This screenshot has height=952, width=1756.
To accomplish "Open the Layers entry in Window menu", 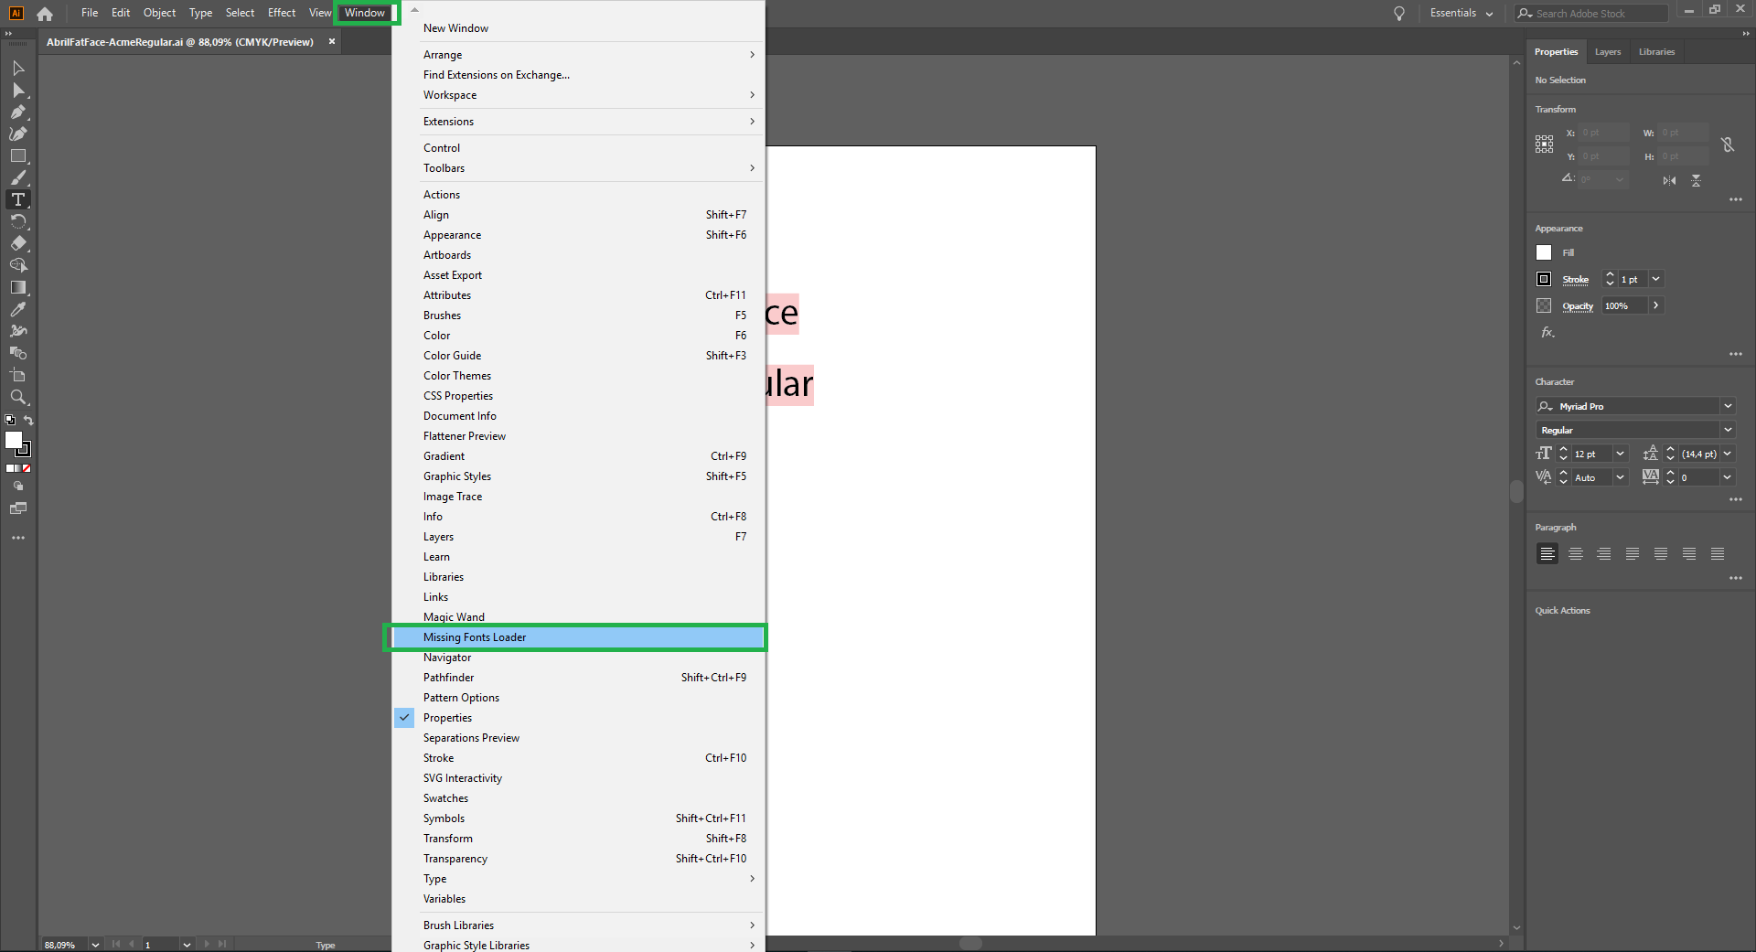I will [x=578, y=537].
